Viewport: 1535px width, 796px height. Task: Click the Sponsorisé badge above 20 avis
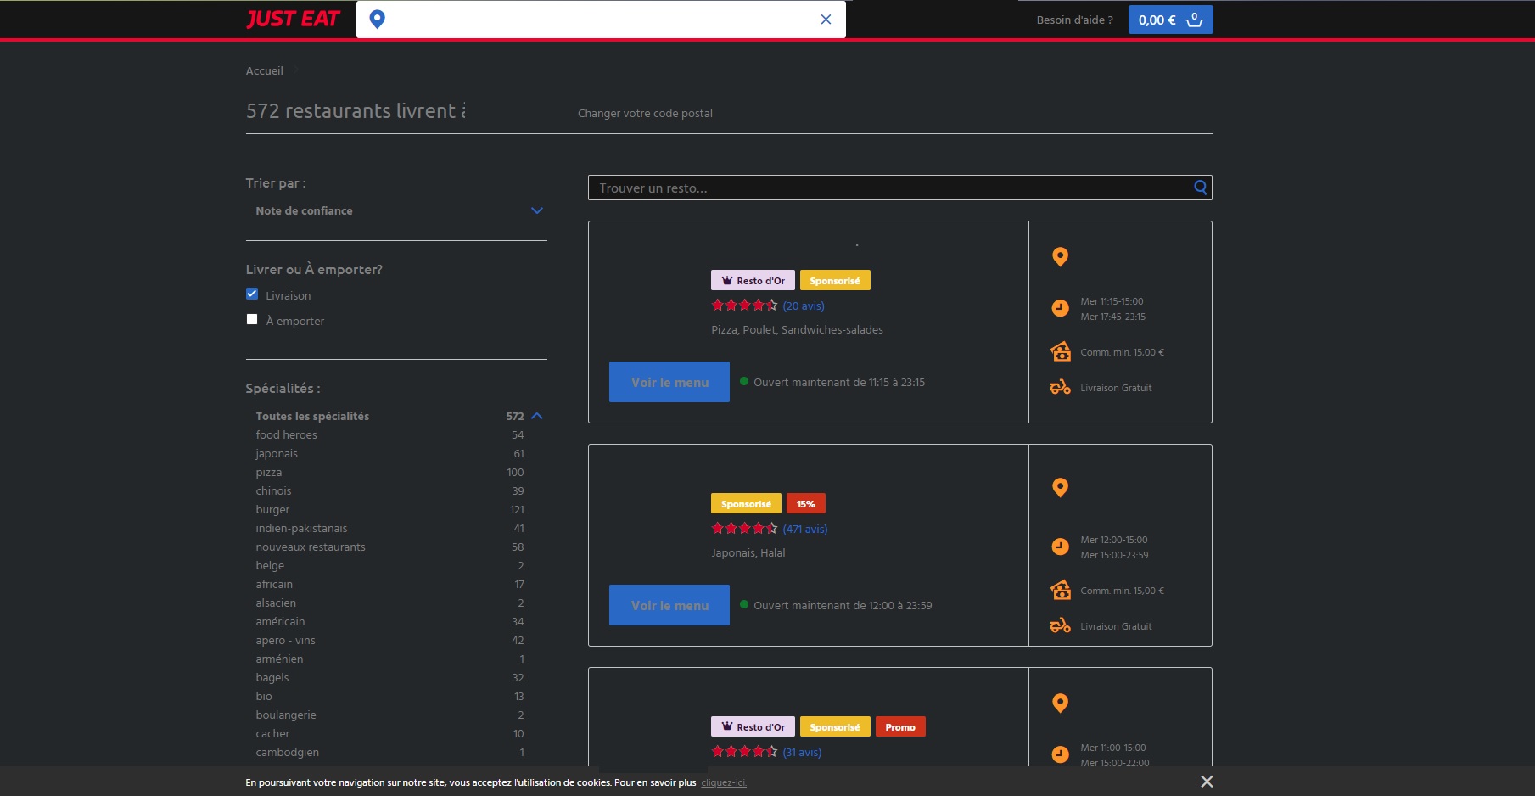[835, 280]
